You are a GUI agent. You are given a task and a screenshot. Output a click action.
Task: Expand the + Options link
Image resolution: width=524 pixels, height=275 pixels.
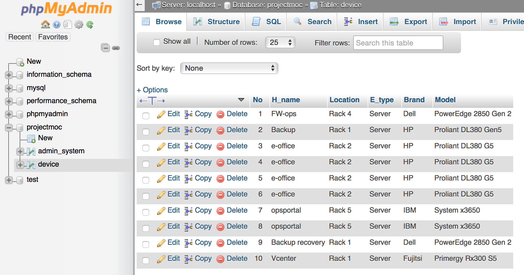(152, 90)
